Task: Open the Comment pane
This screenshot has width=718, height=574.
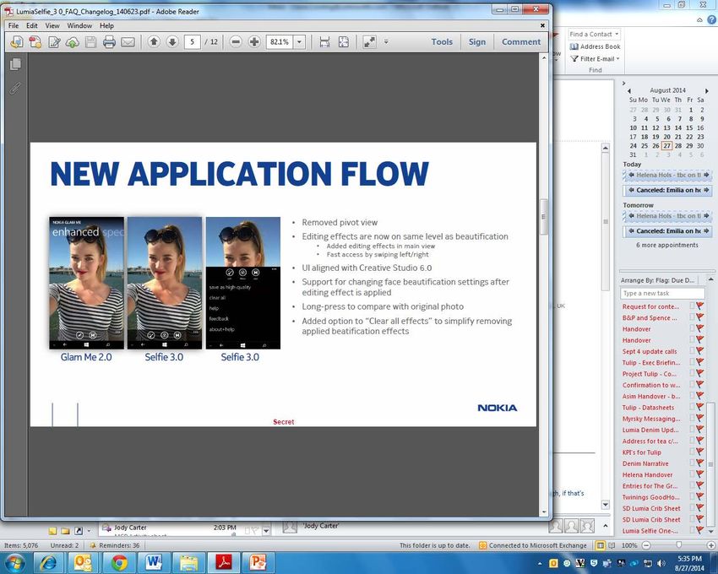Action: tap(521, 41)
